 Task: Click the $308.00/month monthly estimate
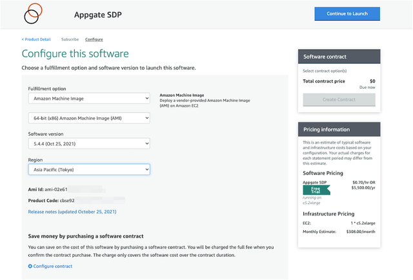point(361,232)
